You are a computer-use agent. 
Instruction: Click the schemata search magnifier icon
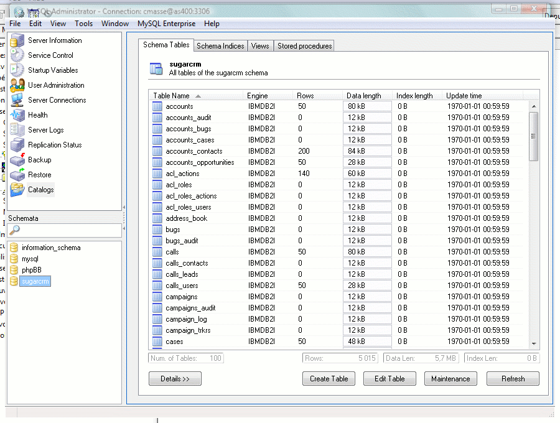(x=14, y=230)
